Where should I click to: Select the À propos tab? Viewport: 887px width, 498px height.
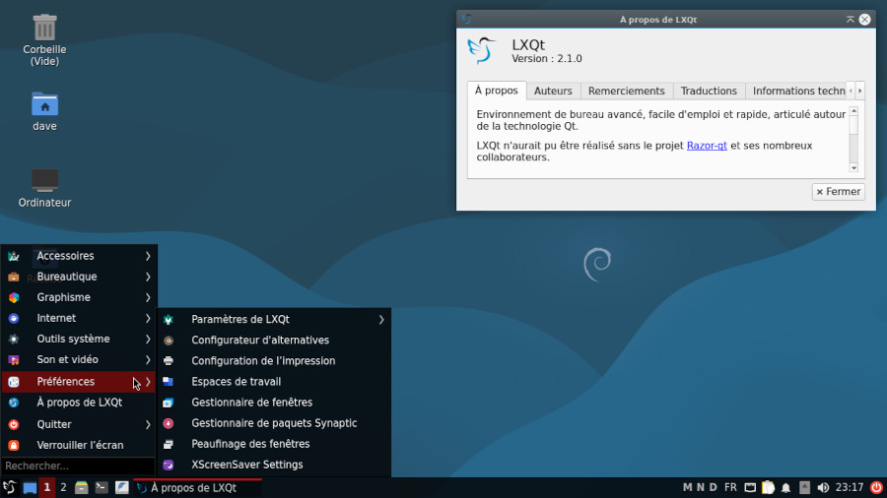[496, 91]
